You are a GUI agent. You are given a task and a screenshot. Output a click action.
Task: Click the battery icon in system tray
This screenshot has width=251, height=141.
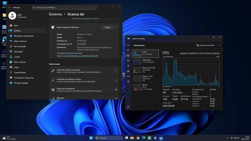tap(238, 138)
